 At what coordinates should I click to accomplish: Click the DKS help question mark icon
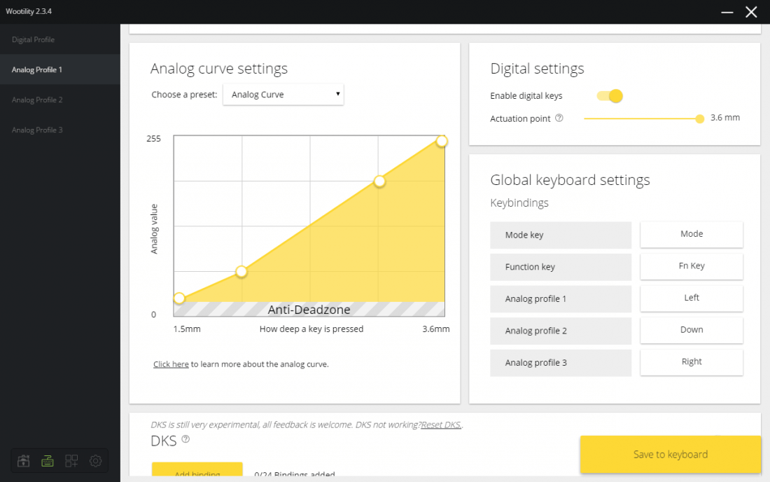(185, 439)
